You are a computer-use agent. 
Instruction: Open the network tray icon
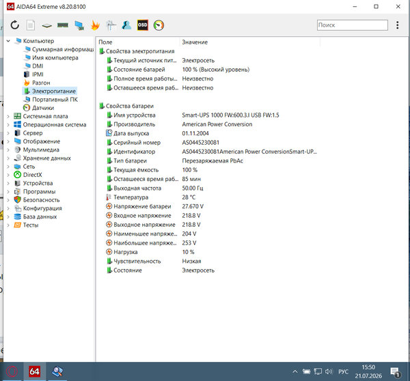[x=318, y=371]
